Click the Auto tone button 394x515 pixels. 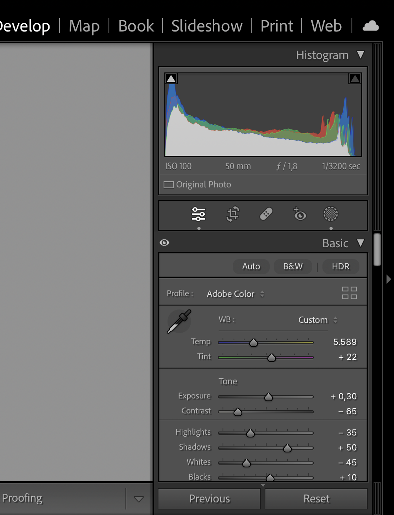click(x=251, y=267)
